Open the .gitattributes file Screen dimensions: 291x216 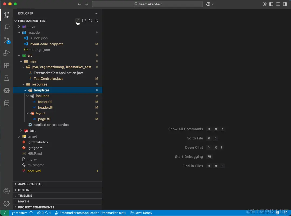57,142
